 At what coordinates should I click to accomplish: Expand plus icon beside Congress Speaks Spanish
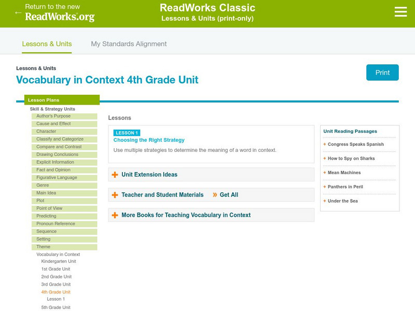coord(325,144)
